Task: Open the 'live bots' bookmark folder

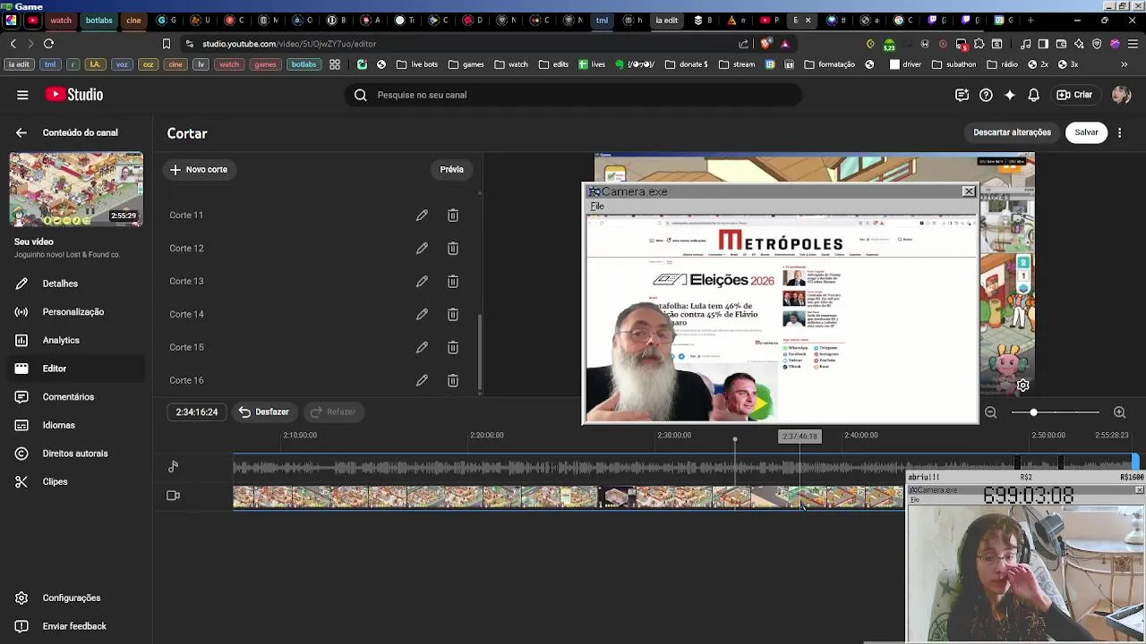Action: [417, 64]
